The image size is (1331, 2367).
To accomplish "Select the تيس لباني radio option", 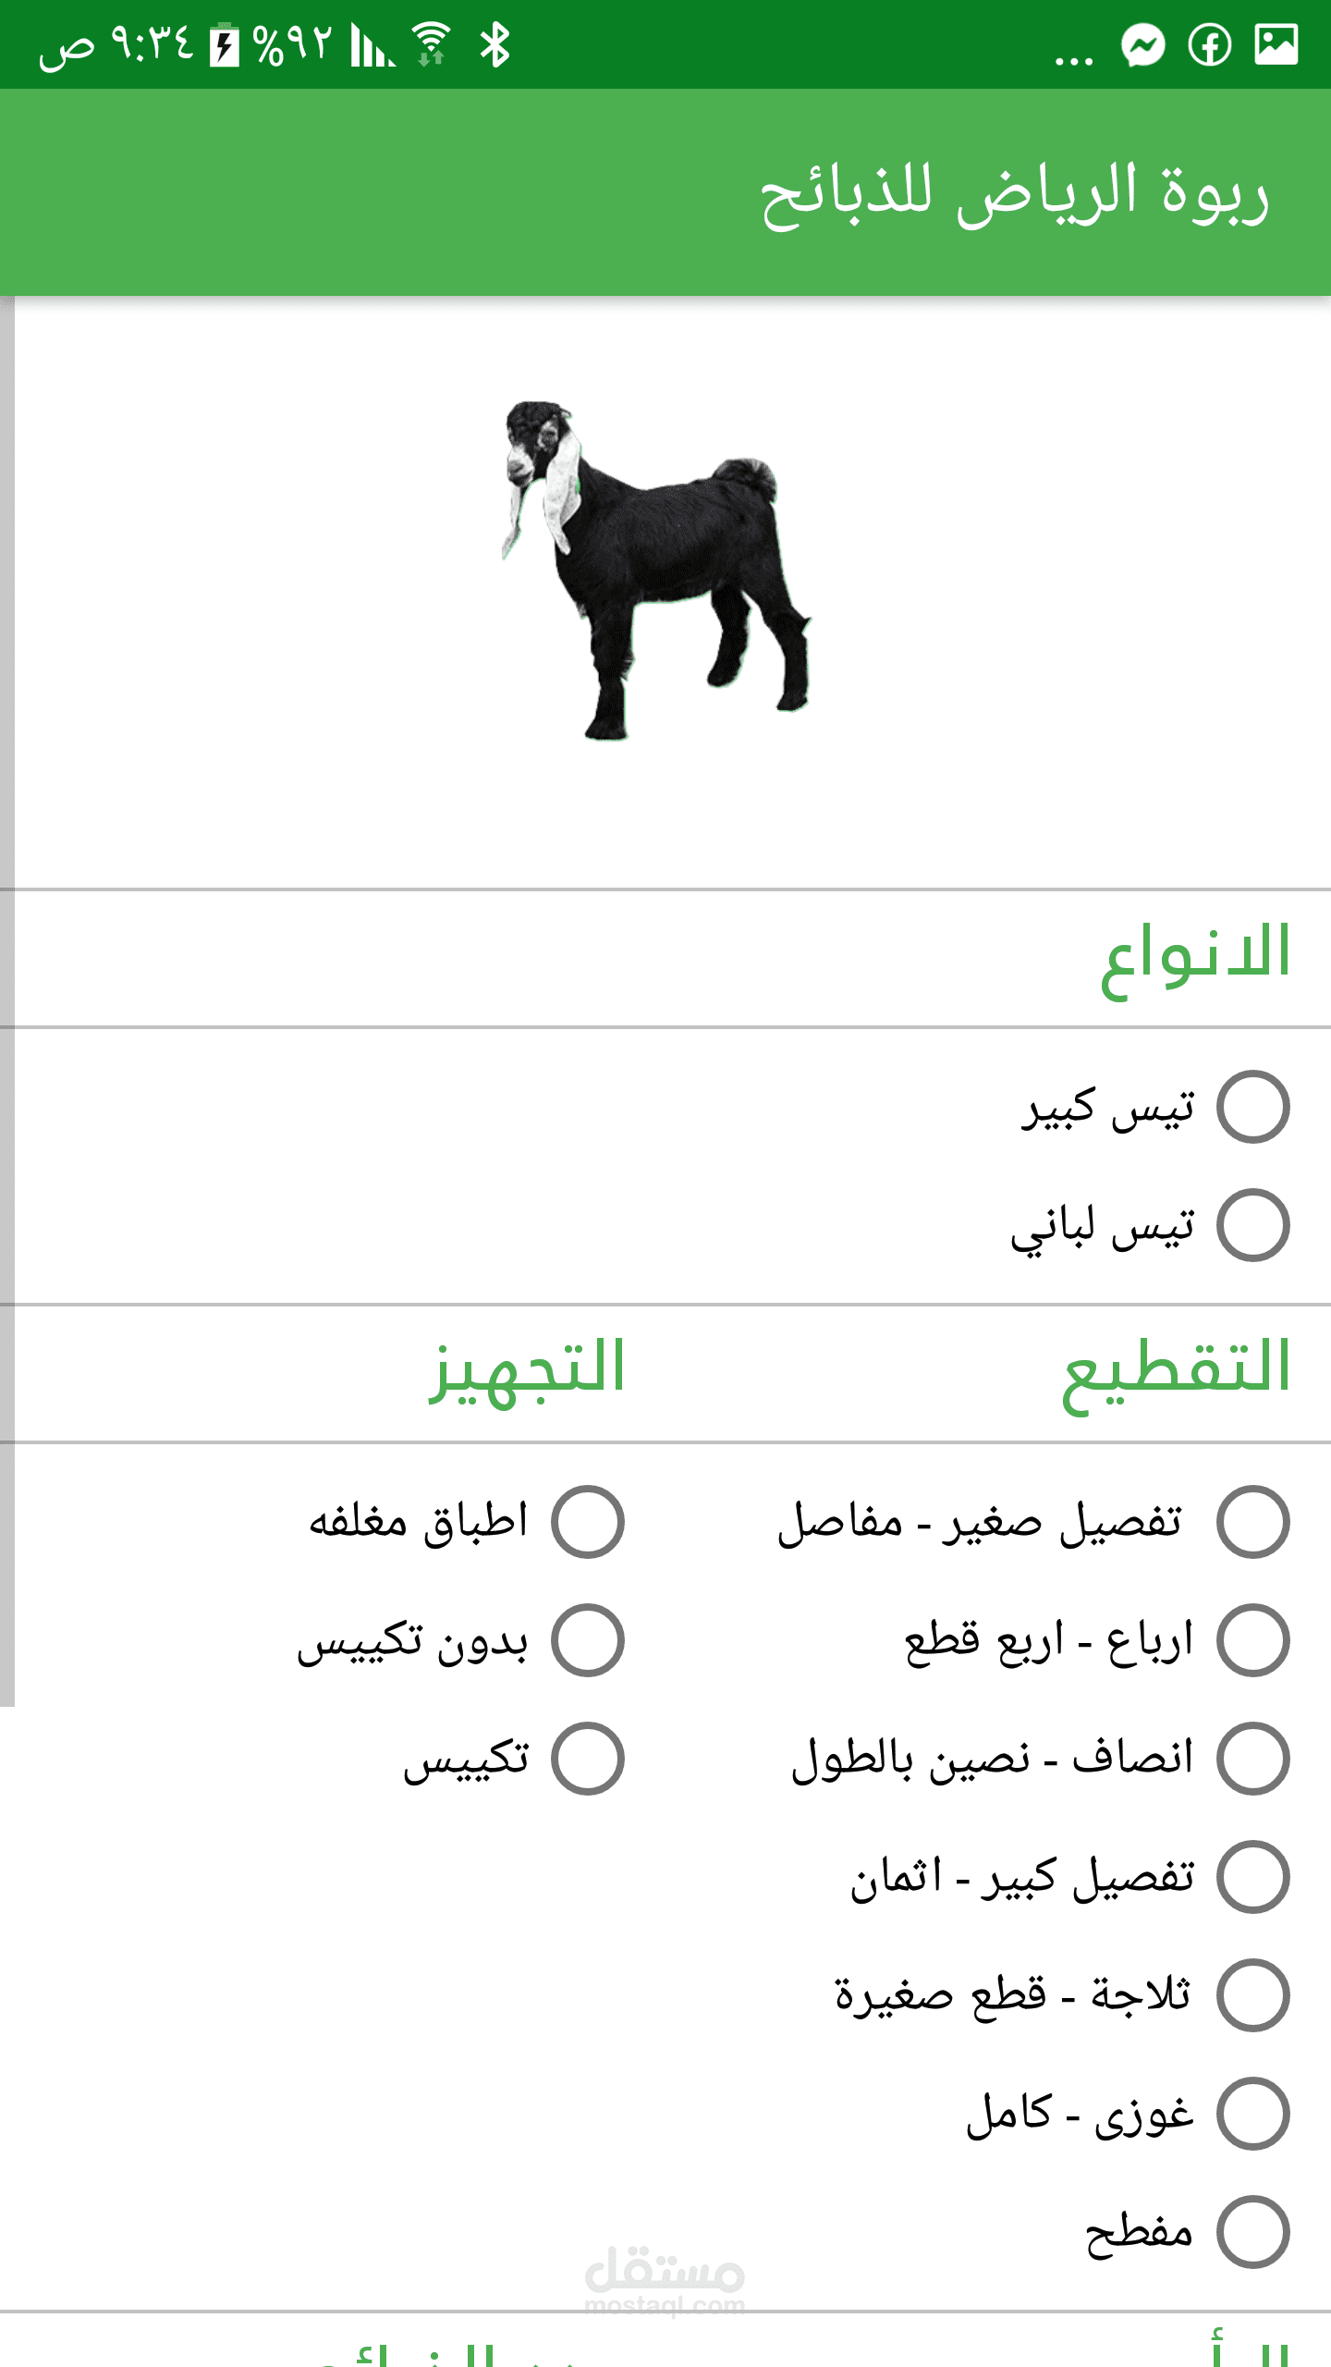I will click(x=1252, y=1225).
